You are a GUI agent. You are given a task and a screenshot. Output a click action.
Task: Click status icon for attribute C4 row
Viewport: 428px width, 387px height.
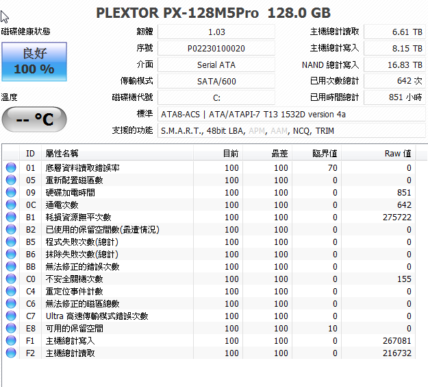coord(11,291)
